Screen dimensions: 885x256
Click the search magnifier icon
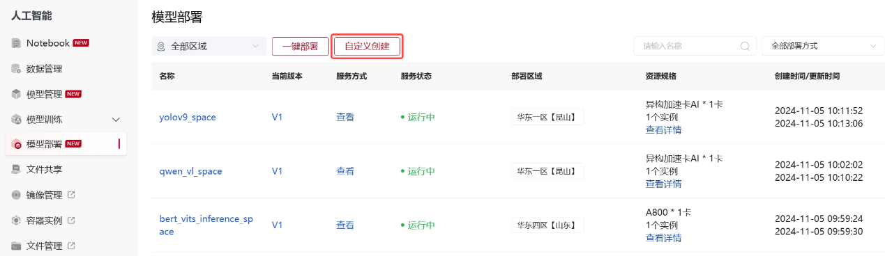(746, 47)
